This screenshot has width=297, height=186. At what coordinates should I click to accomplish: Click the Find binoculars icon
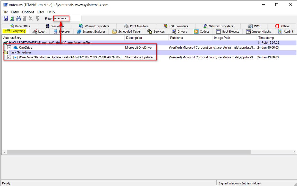pos(18,18)
